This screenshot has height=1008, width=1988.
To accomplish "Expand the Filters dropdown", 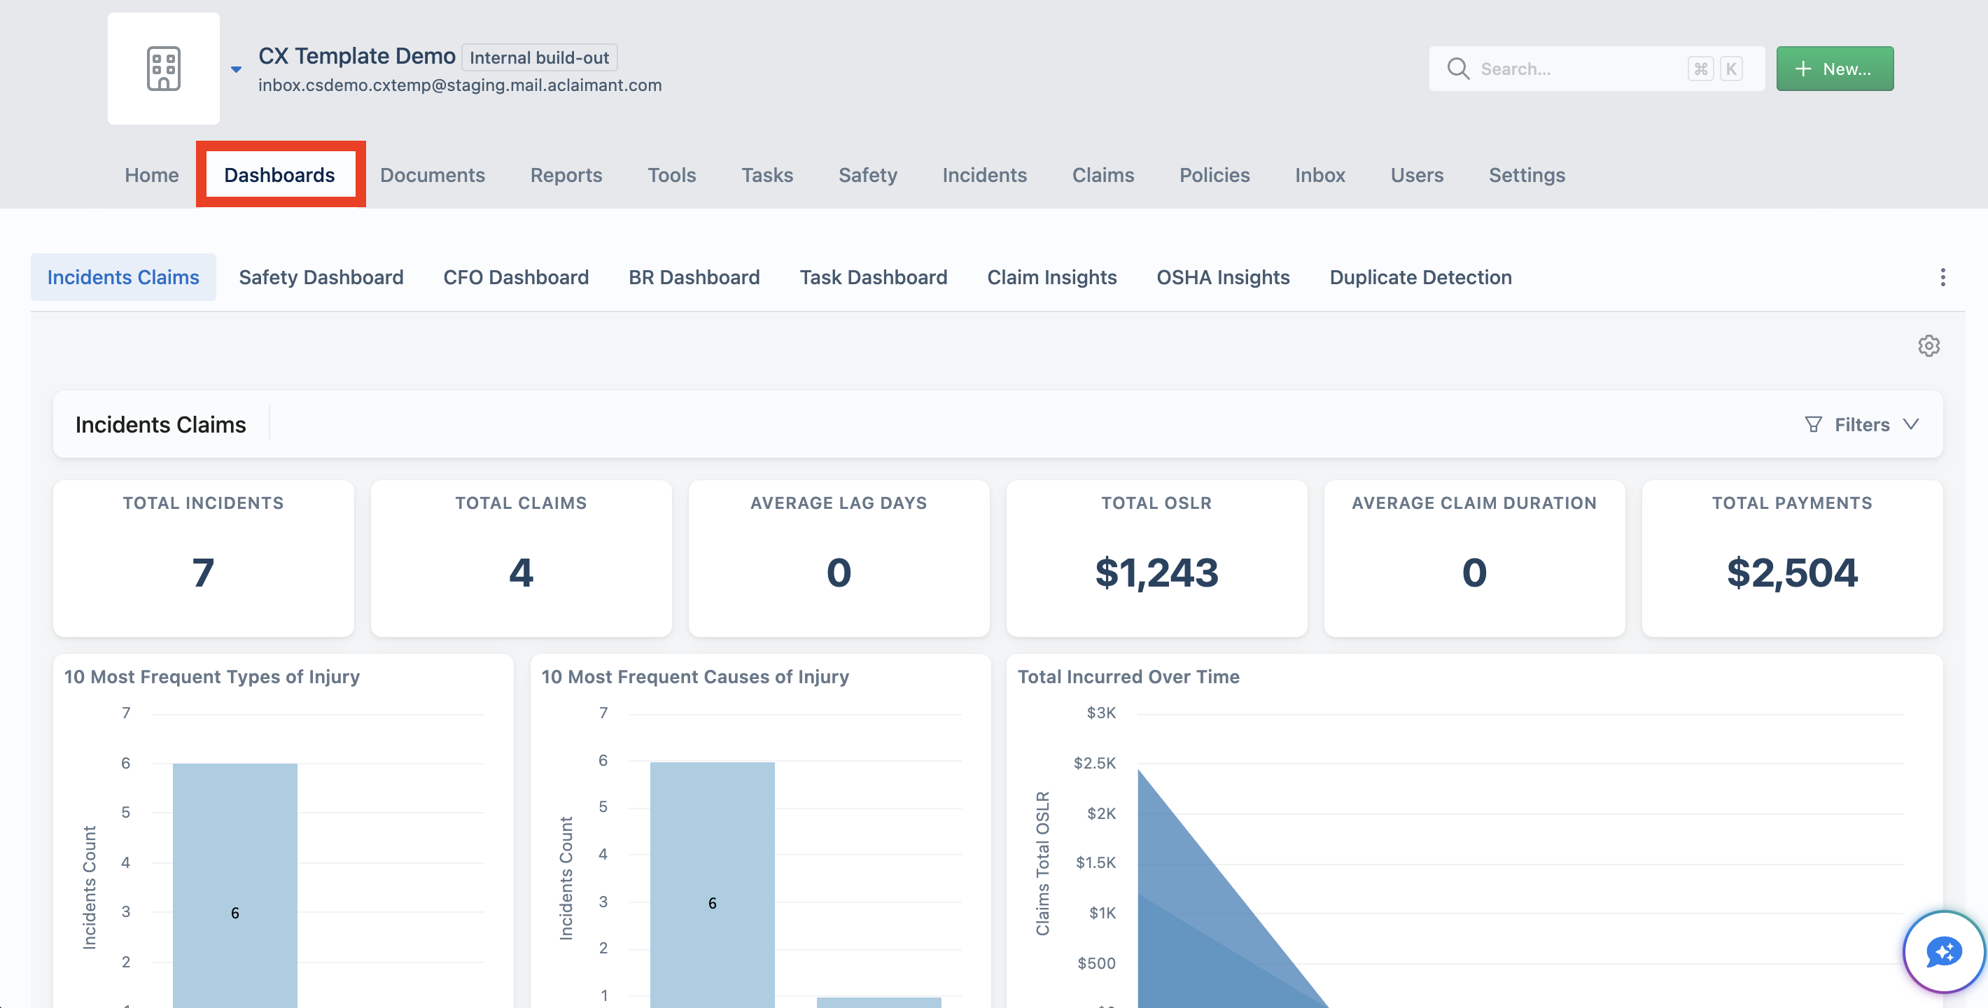I will point(1861,424).
